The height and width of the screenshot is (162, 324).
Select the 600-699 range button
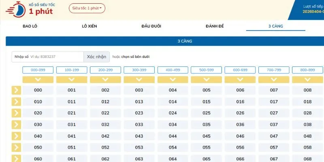click(x=240, y=70)
